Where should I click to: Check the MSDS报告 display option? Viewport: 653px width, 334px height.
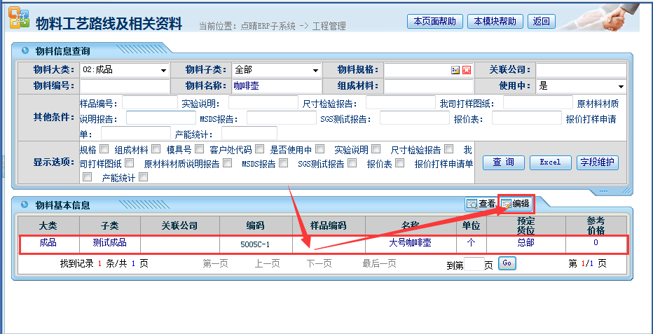[x=283, y=163]
